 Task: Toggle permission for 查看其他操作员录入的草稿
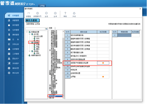pos(103,39)
